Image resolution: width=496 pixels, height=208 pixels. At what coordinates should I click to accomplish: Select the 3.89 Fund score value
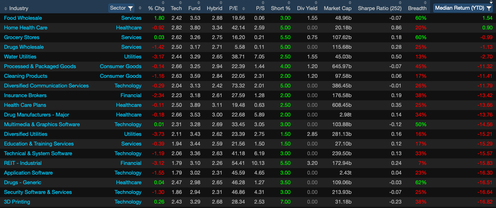[x=195, y=105]
